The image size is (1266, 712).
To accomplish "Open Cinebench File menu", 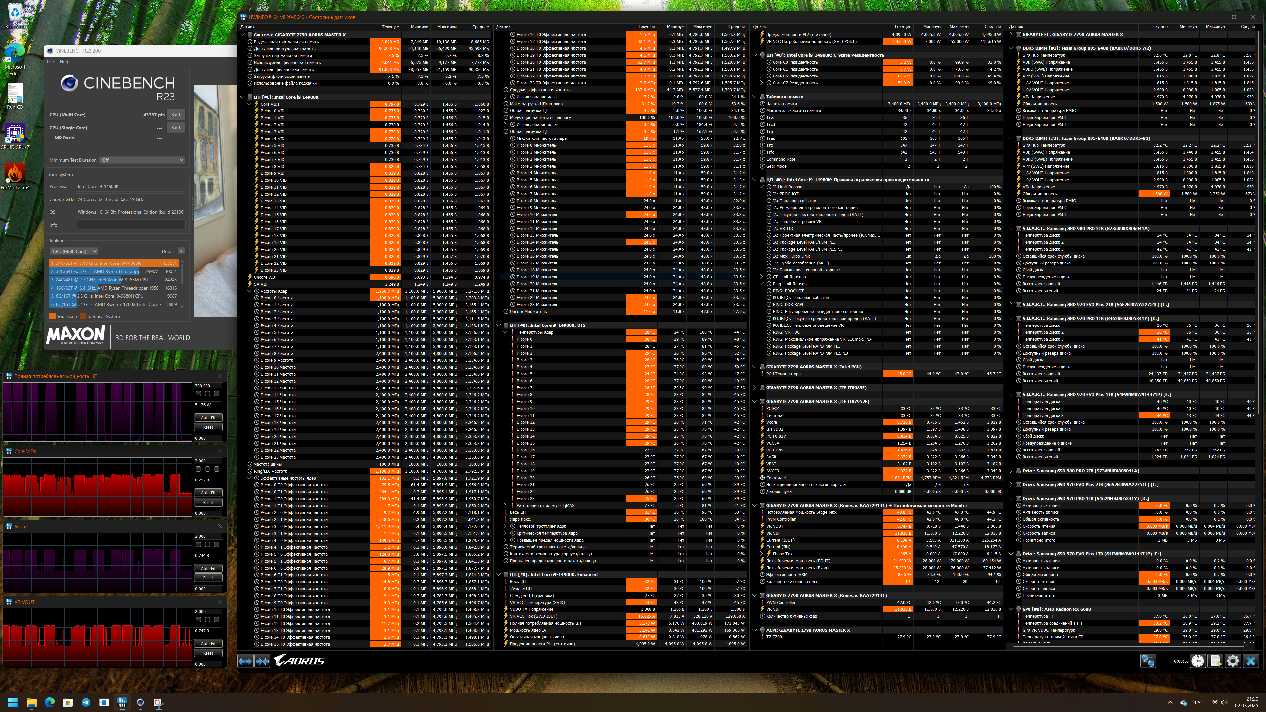I will pos(50,62).
